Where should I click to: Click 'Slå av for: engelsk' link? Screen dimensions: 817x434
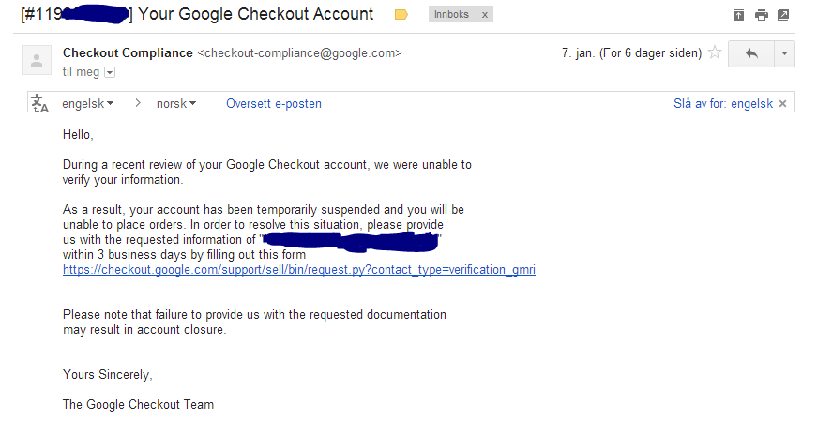pyautogui.click(x=722, y=103)
